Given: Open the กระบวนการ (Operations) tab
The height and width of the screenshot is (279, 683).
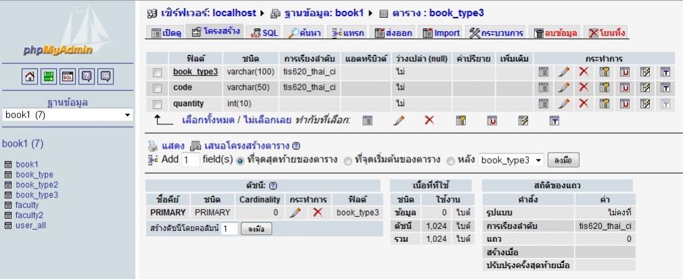Looking at the screenshot, I should coord(496,32).
